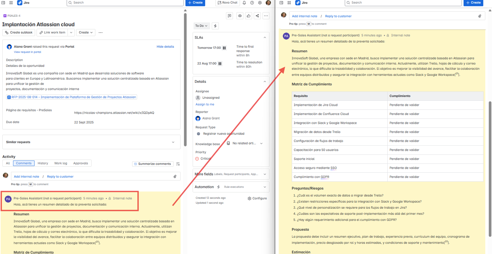Switch to the Work log tab
Image resolution: width=492 pixels, height=254 pixels.
pos(60,163)
